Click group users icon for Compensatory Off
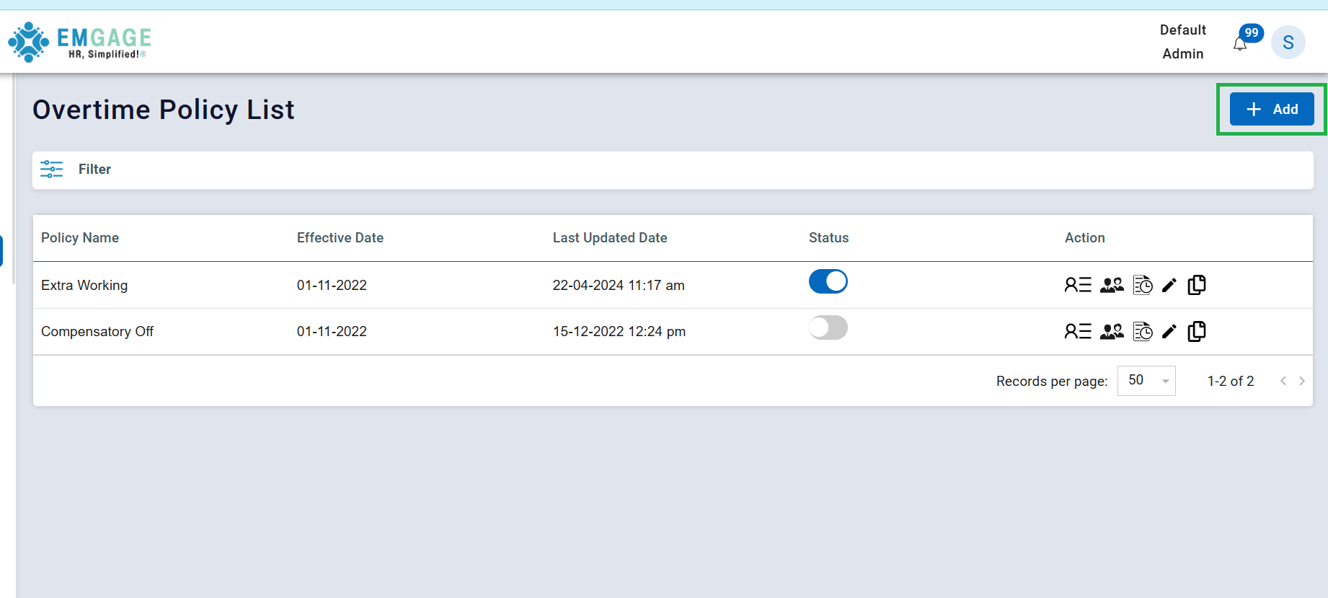The height and width of the screenshot is (598, 1328). click(x=1112, y=331)
